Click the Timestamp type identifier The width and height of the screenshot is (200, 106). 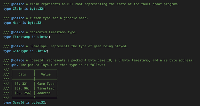click(21, 37)
